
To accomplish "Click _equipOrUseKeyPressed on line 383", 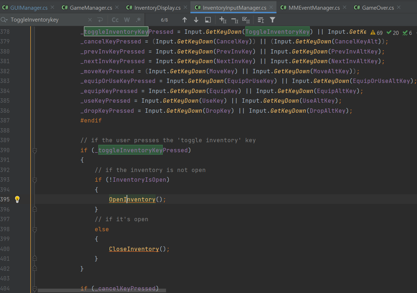I will 118,81.
